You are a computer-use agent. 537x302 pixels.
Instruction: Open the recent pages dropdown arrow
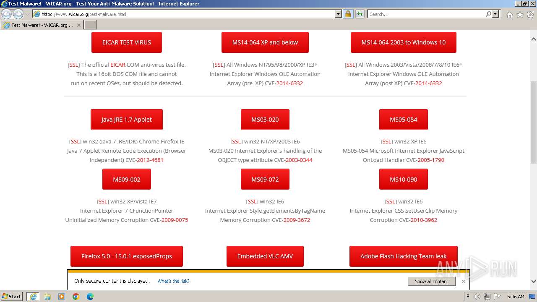[27, 14]
